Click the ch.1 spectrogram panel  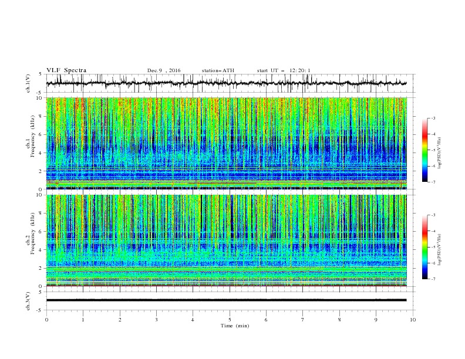click(227, 143)
